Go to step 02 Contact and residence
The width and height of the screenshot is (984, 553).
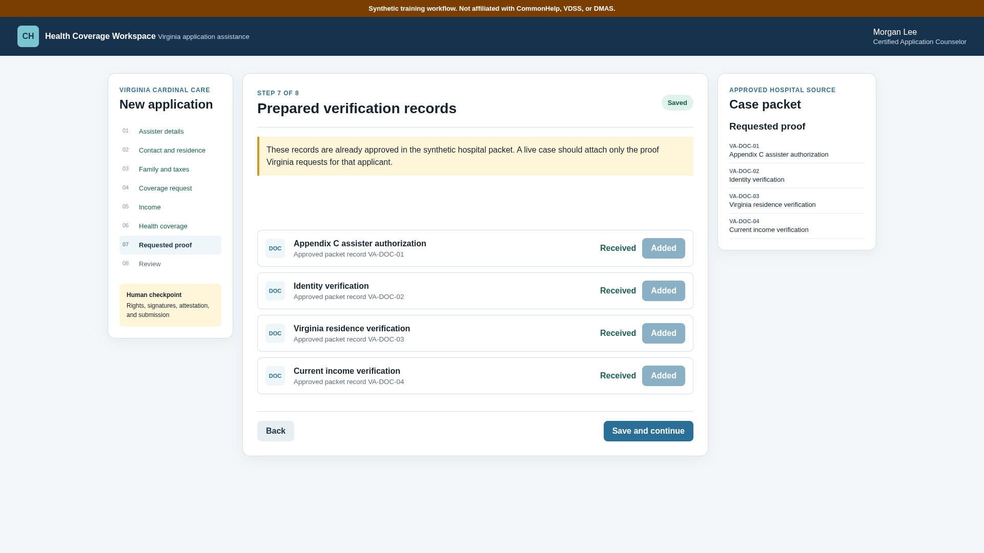[170, 150]
